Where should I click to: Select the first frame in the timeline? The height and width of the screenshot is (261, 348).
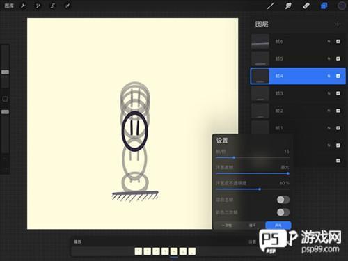[139, 251]
